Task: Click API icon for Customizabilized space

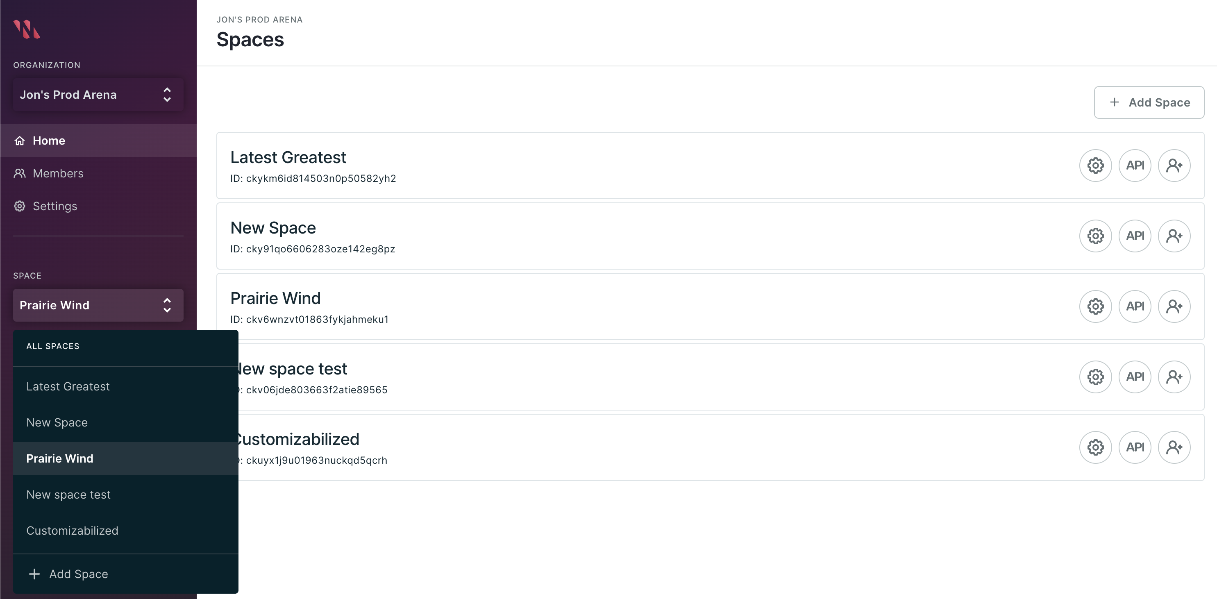Action: pyautogui.click(x=1134, y=447)
